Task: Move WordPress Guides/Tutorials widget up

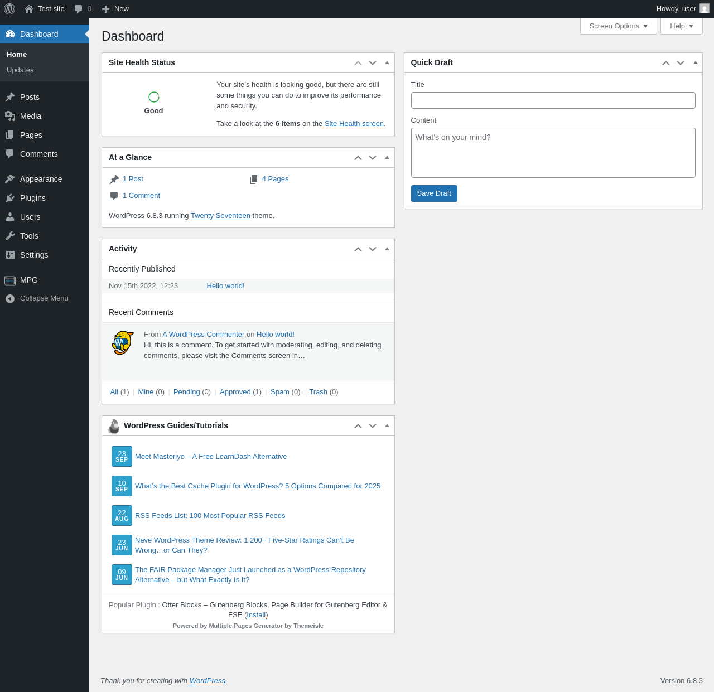Action: pos(358,426)
